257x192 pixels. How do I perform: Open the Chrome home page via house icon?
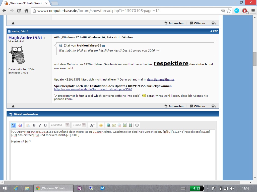pos(26,11)
